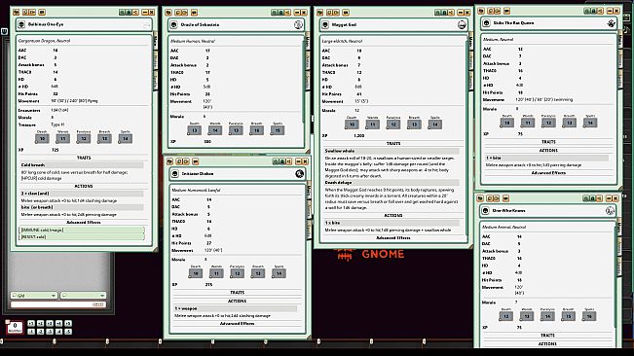Click the fourth toolbar icon in Oracle window's top-left
Viewport: 634px width, 356px height.
pyautogui.click(x=194, y=13)
